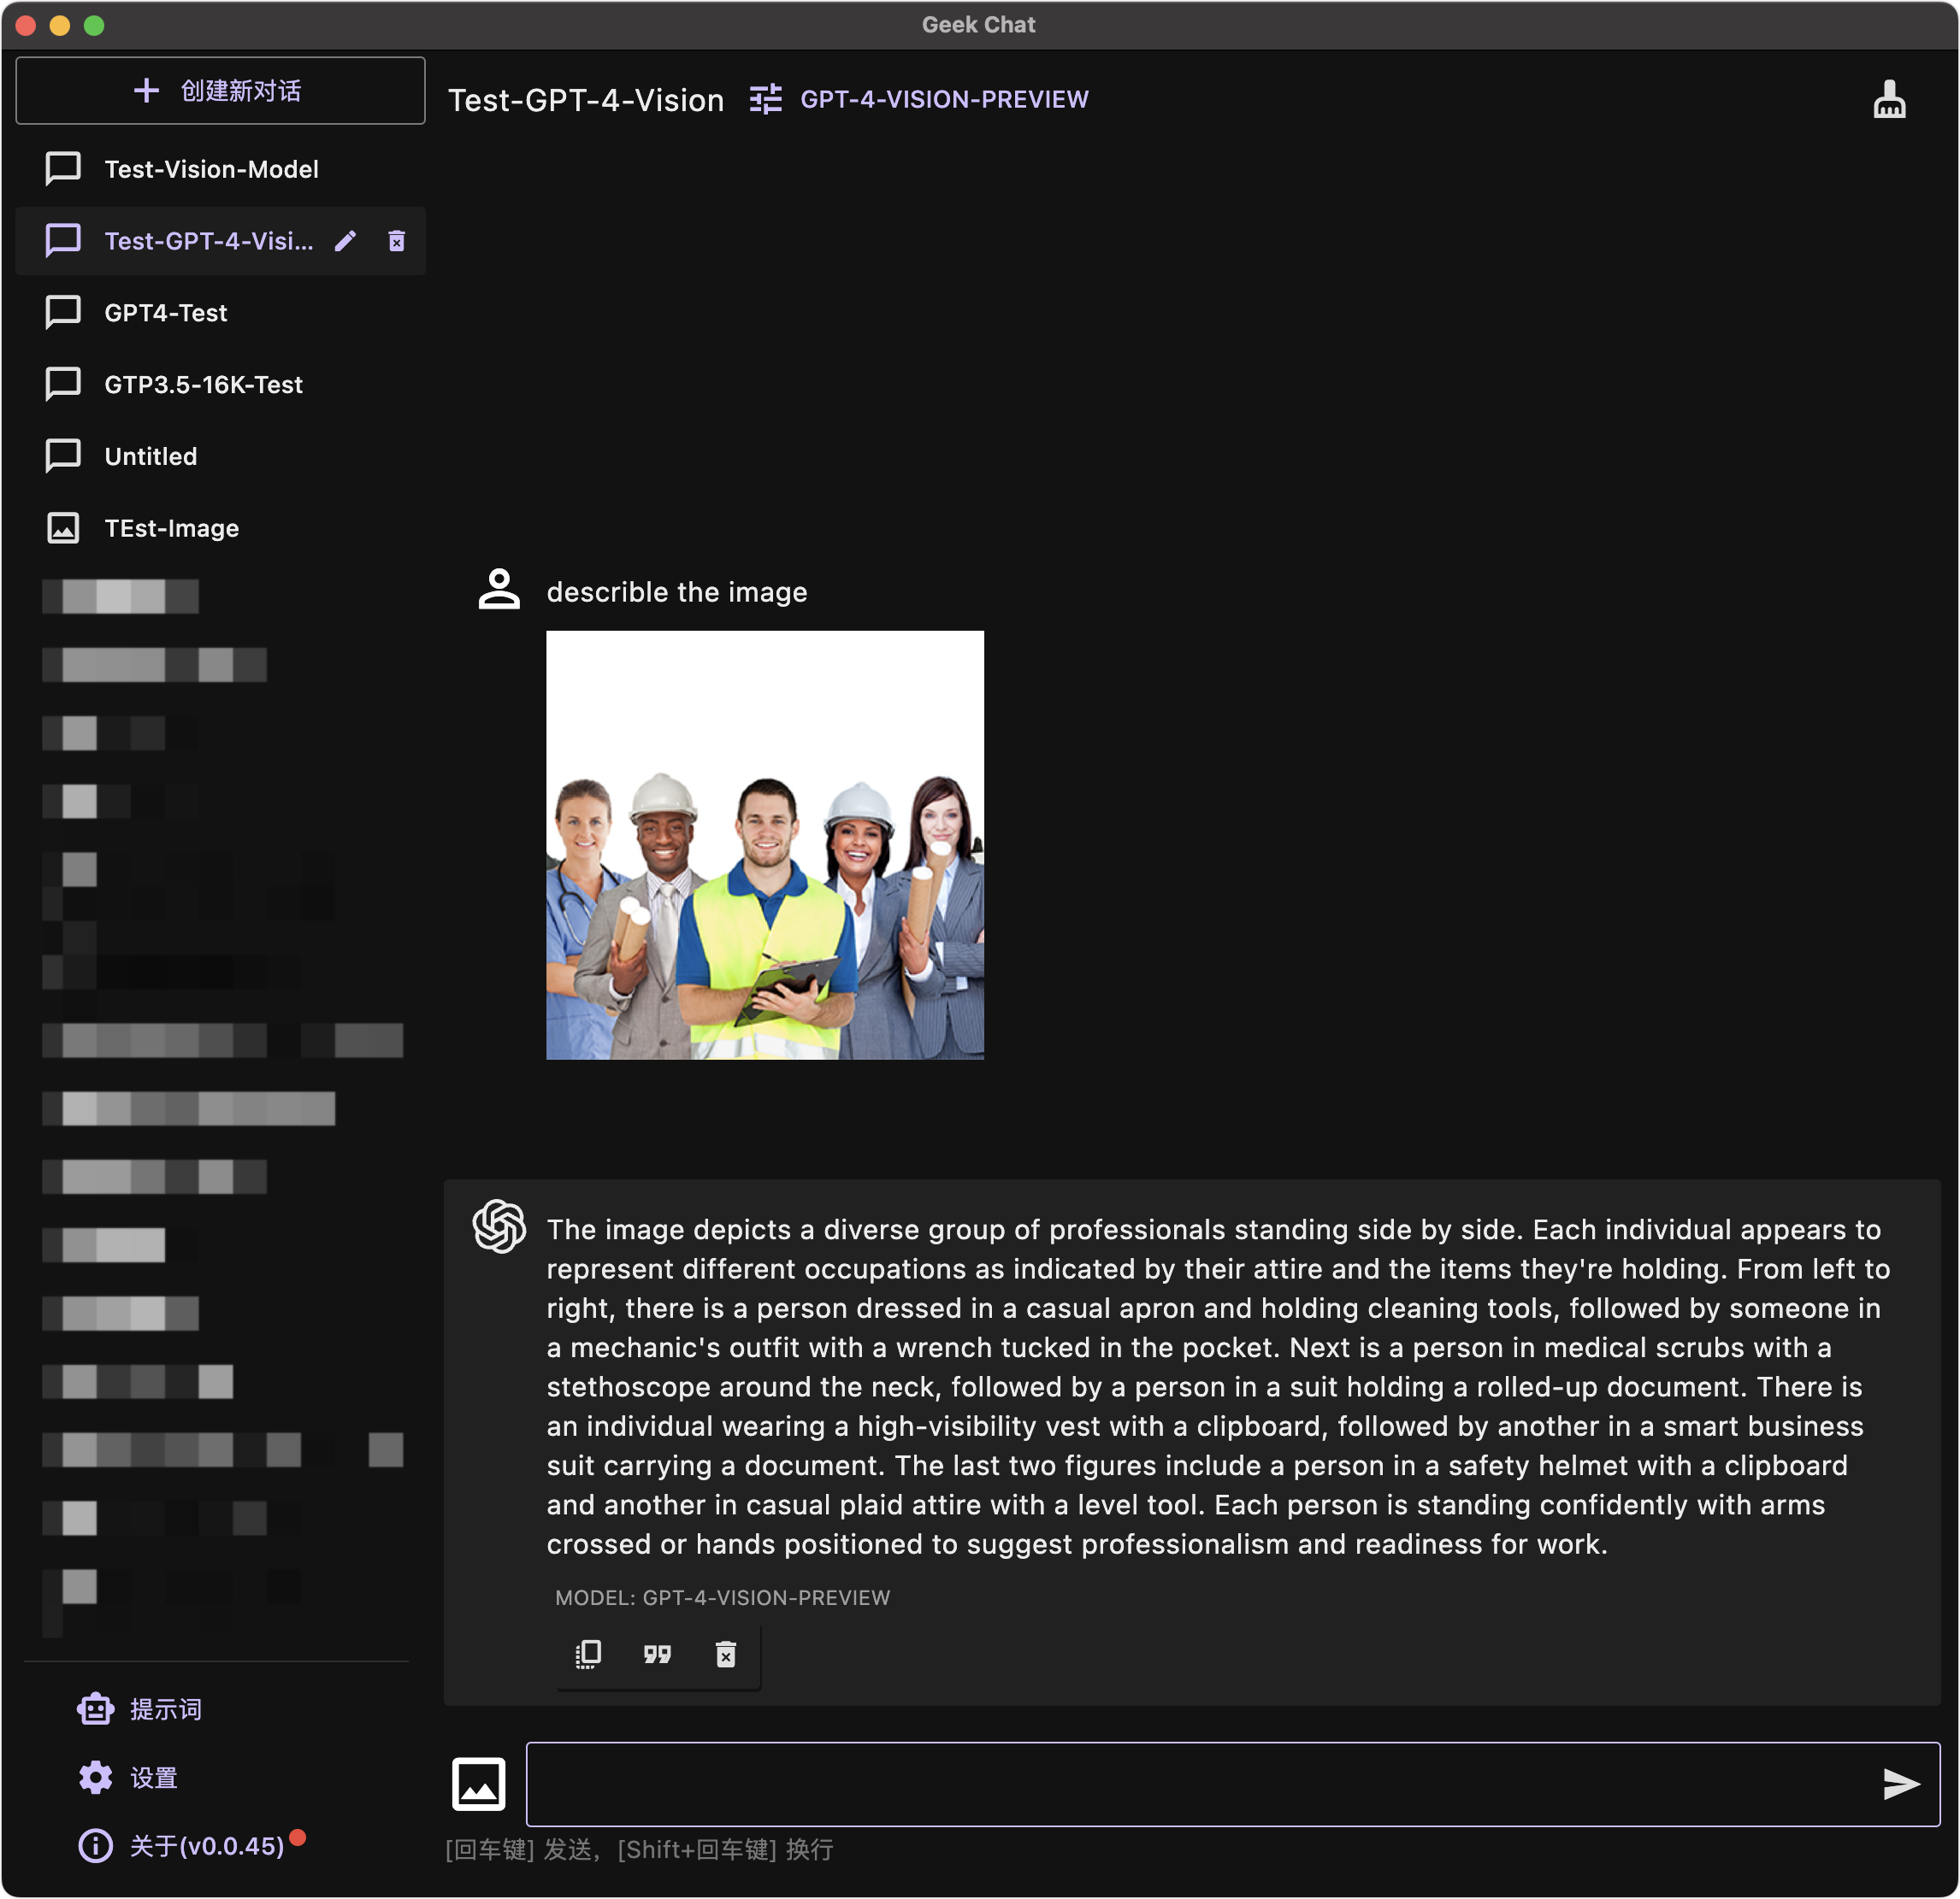Click the uploaded professionals image thumbnail
Image resolution: width=1960 pixels, height=1899 pixels.
[x=764, y=844]
